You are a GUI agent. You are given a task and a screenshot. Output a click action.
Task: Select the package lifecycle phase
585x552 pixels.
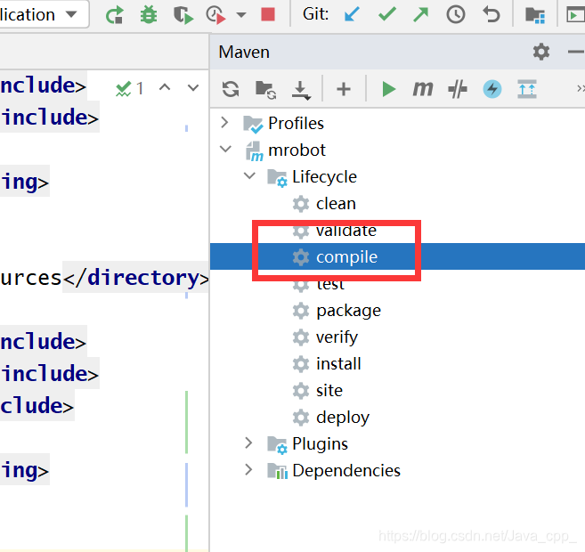(x=348, y=311)
